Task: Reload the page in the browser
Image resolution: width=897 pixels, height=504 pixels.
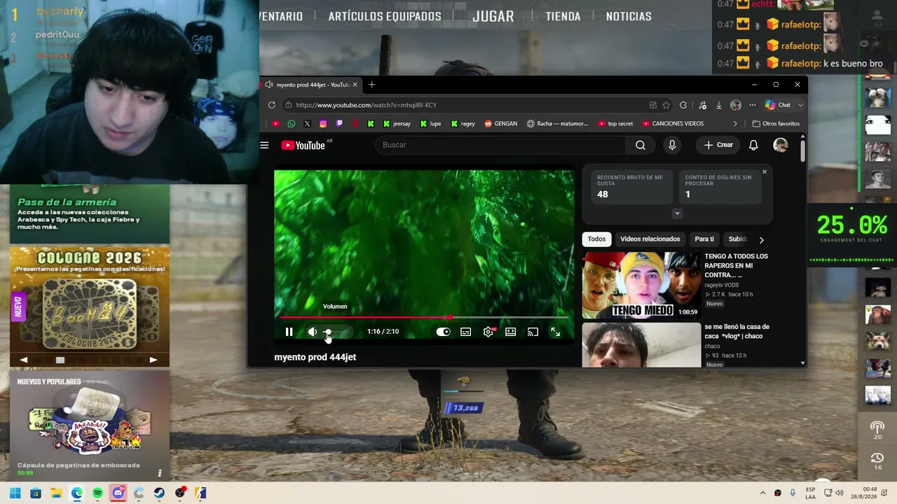Action: click(272, 105)
